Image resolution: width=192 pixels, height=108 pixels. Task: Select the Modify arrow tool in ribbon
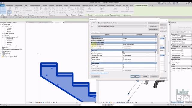pyautogui.click(x=3, y=10)
